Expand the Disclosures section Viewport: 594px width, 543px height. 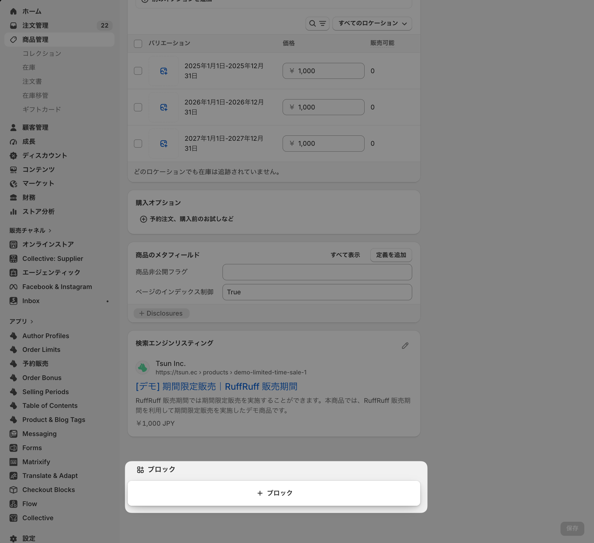tap(161, 313)
